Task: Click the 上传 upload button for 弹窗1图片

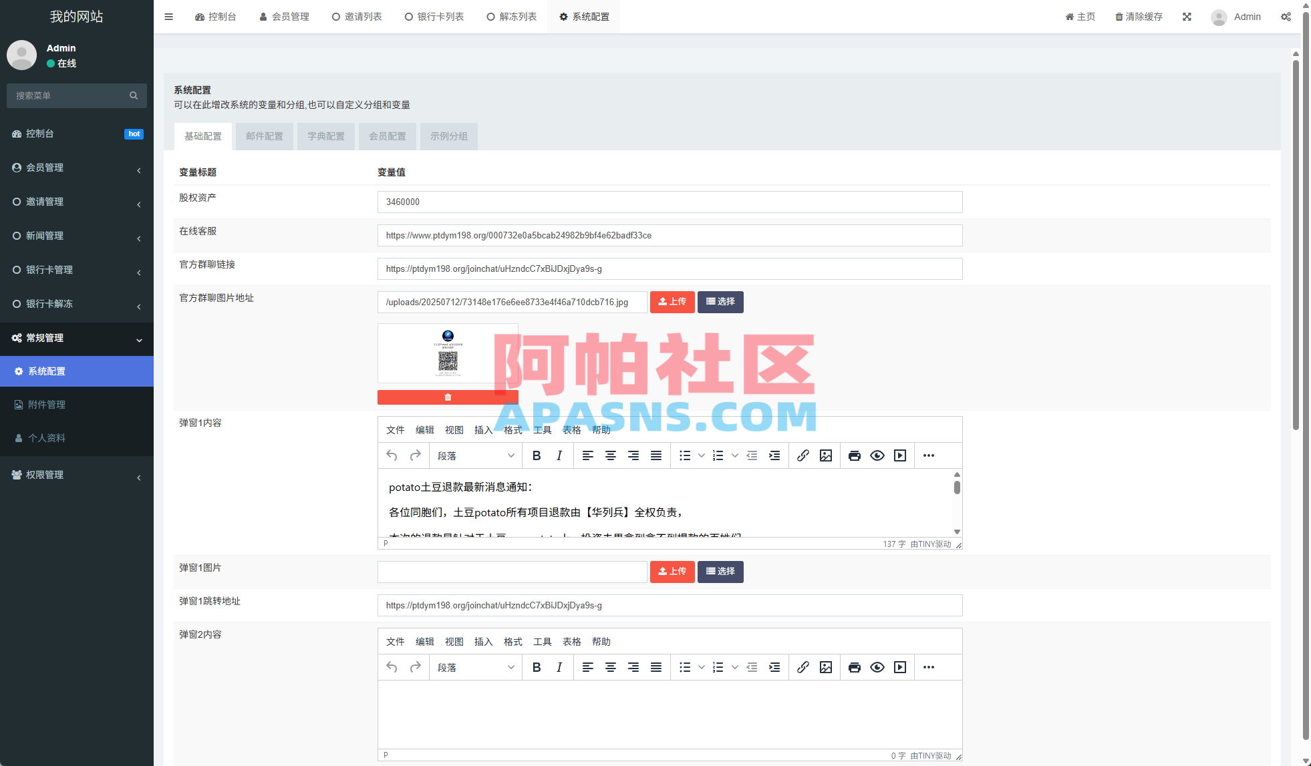Action: coord(672,572)
